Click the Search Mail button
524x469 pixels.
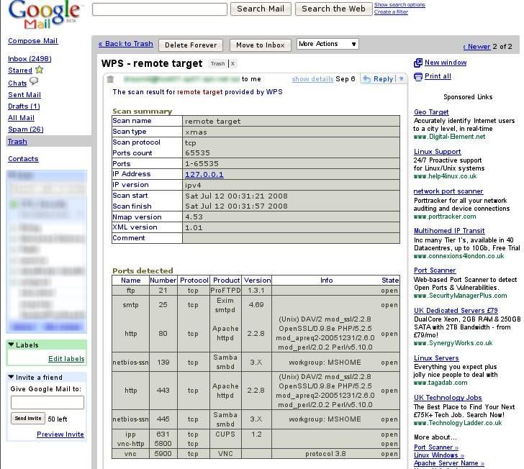(261, 9)
